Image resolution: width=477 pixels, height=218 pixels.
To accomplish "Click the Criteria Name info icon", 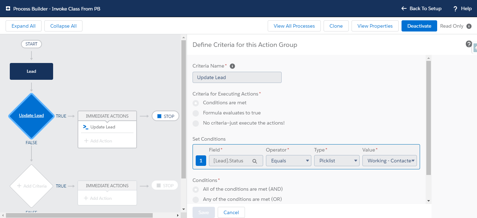I will click(x=232, y=66).
